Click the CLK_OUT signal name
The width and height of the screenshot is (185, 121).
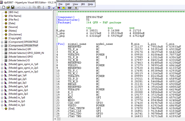tap(74, 103)
